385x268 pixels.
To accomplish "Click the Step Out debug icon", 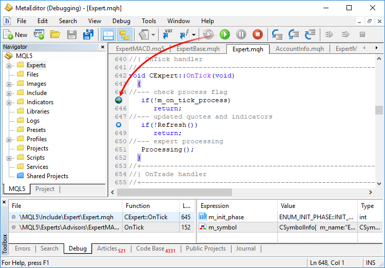I will tap(310, 34).
